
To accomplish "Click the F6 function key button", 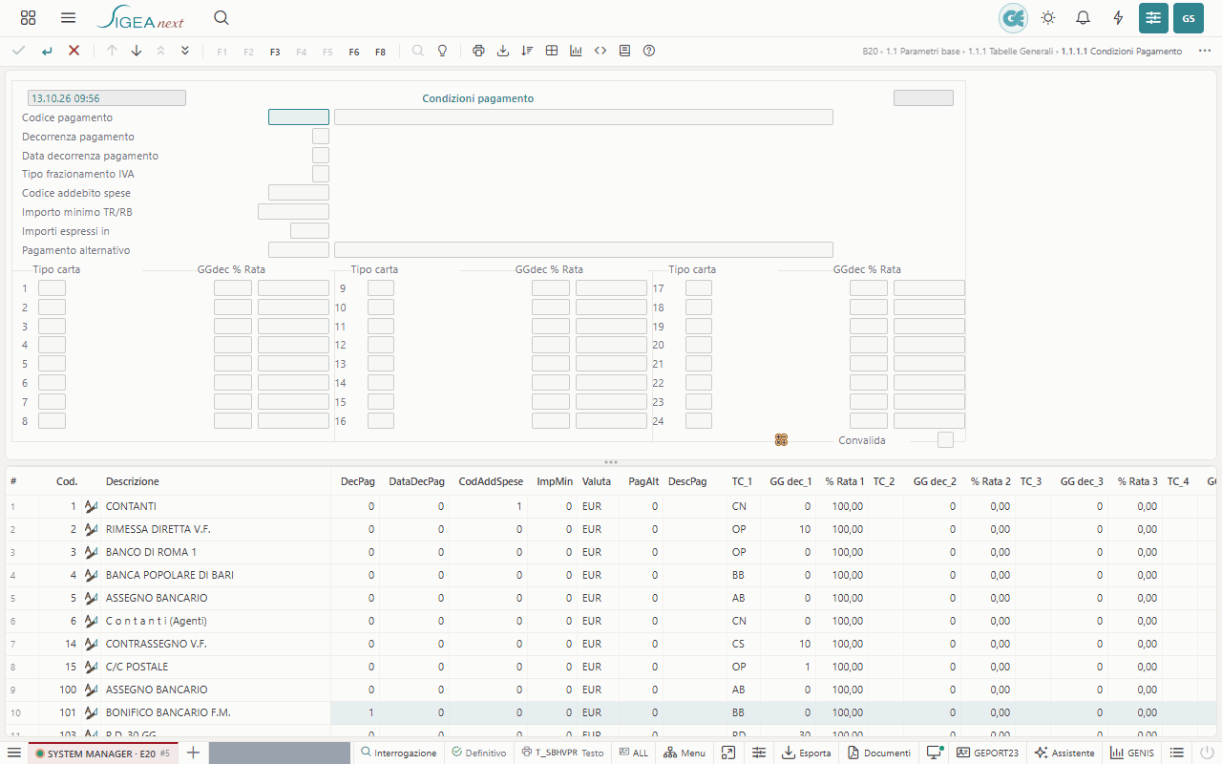I will pyautogui.click(x=354, y=52).
